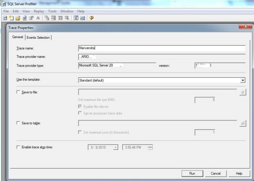Launch Database Engine Tuning Advisor icon
This screenshot has height=181, width=254.
76,18
